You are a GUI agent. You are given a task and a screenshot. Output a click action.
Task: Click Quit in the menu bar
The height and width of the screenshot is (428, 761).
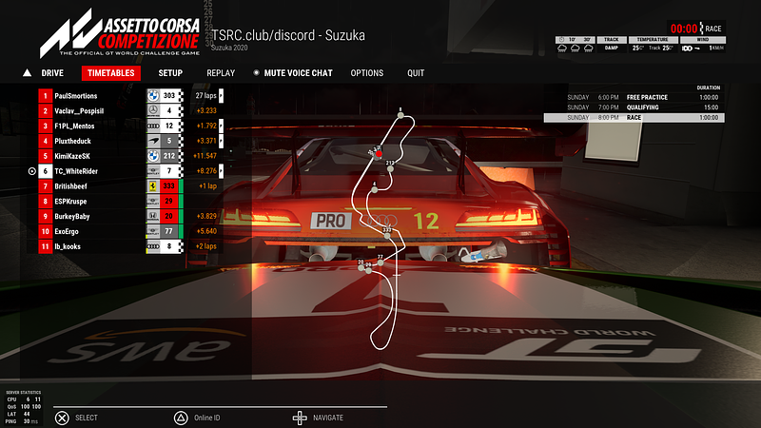click(x=416, y=73)
